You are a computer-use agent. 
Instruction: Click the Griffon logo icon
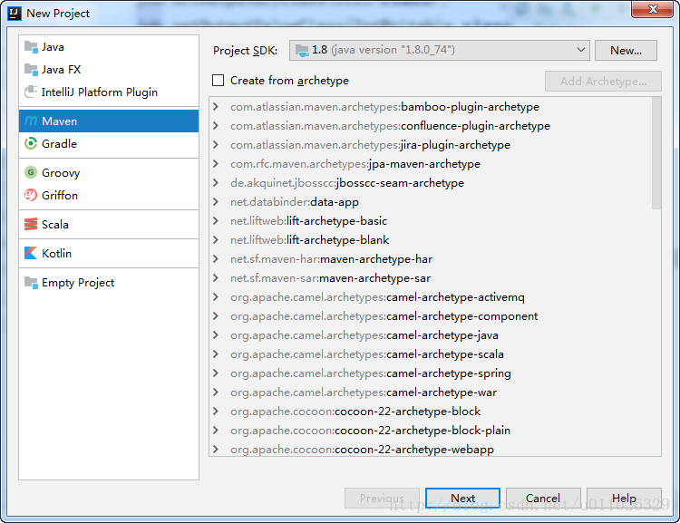point(31,195)
